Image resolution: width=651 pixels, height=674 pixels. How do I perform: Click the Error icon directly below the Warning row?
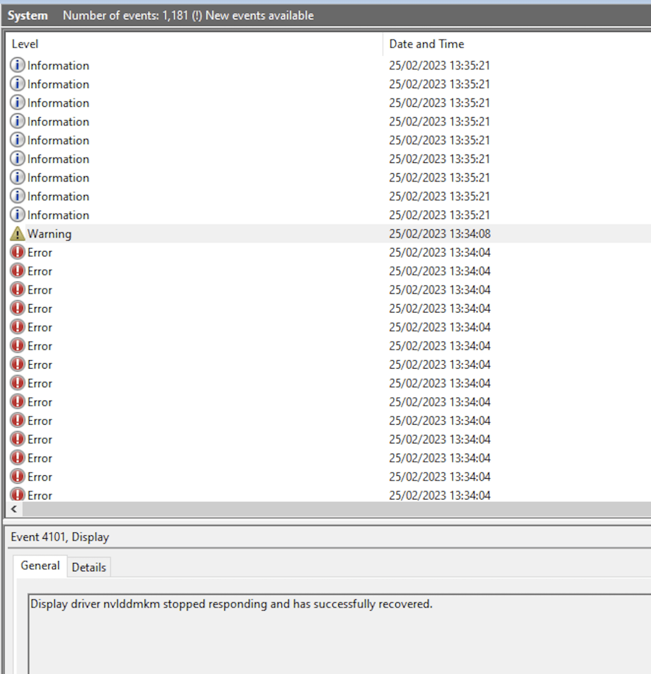pyautogui.click(x=17, y=252)
